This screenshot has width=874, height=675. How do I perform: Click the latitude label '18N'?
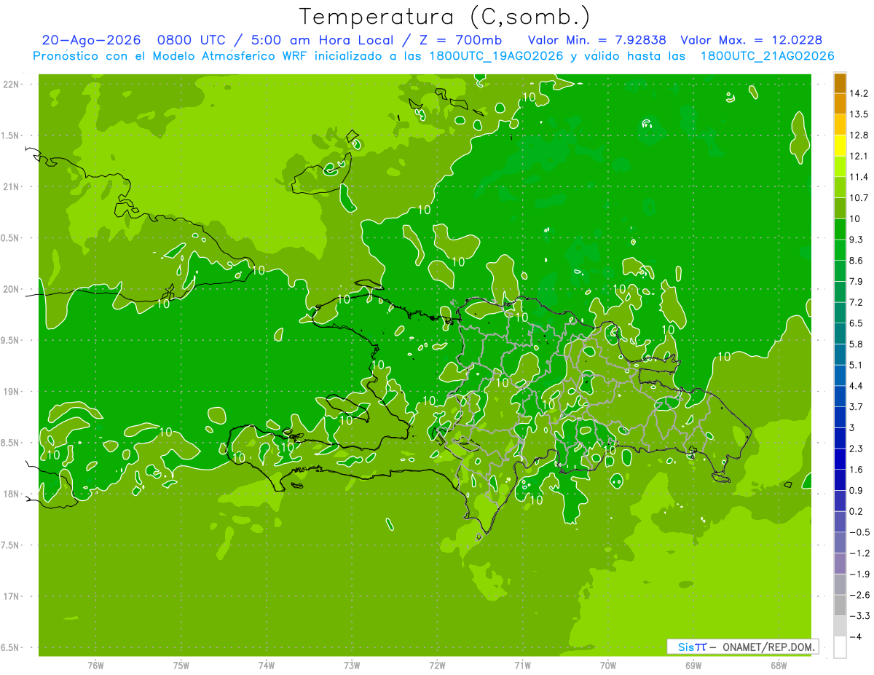12,494
